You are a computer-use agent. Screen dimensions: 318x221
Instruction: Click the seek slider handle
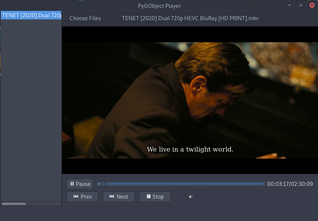tap(103, 184)
